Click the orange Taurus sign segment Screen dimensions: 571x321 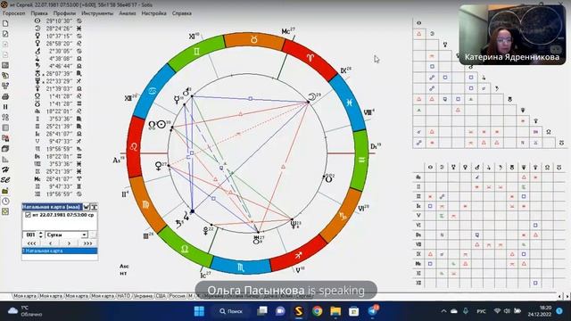point(253,39)
